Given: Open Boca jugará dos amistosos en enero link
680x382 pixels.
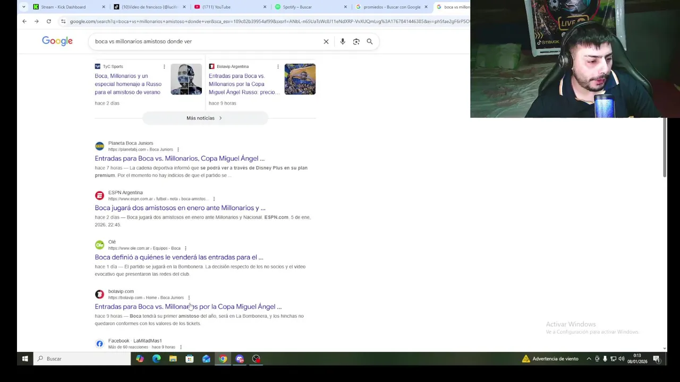Looking at the screenshot, I should click(180, 208).
